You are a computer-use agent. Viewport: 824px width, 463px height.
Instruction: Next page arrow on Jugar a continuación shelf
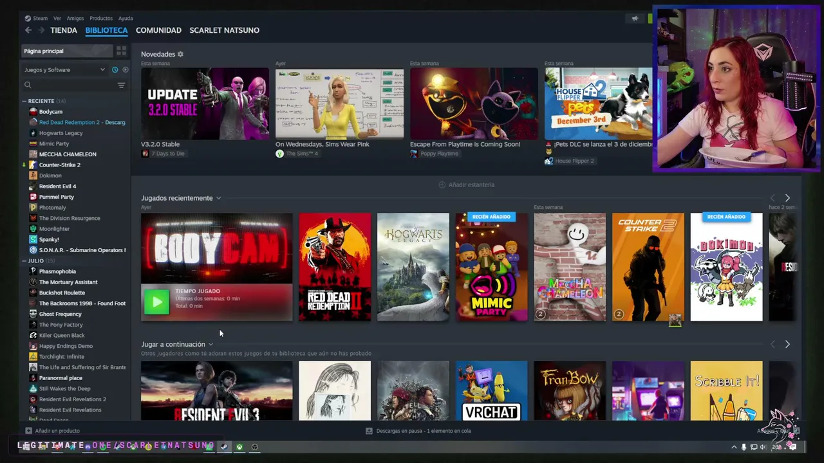click(787, 345)
